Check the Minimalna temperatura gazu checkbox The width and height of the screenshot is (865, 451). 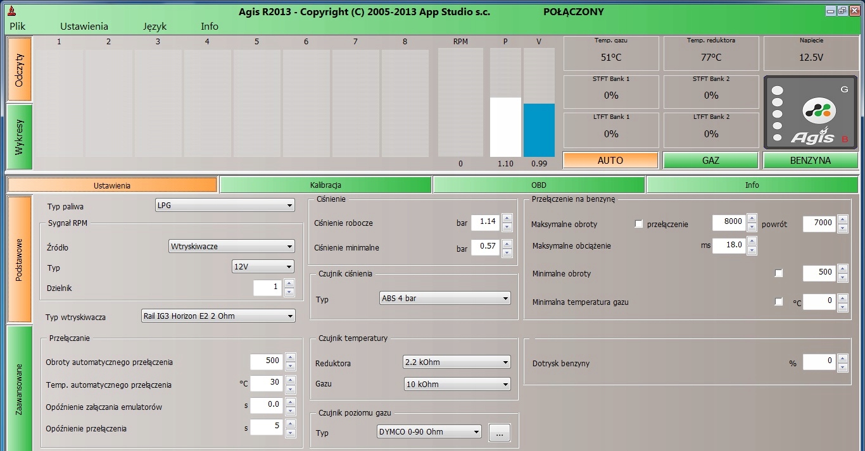[778, 302]
